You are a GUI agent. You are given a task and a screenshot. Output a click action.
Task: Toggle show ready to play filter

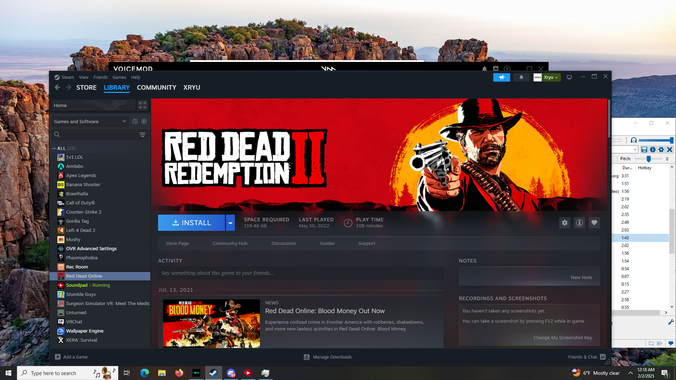144,121
